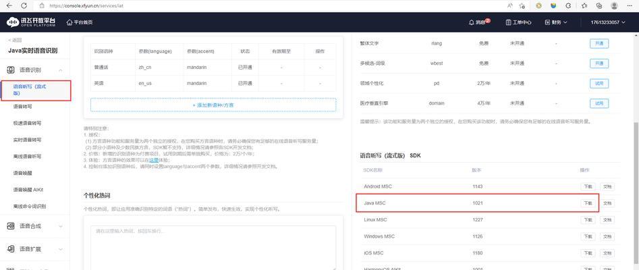
Task: Open 离线命令词识别 in the sidebar
Action: [29, 207]
